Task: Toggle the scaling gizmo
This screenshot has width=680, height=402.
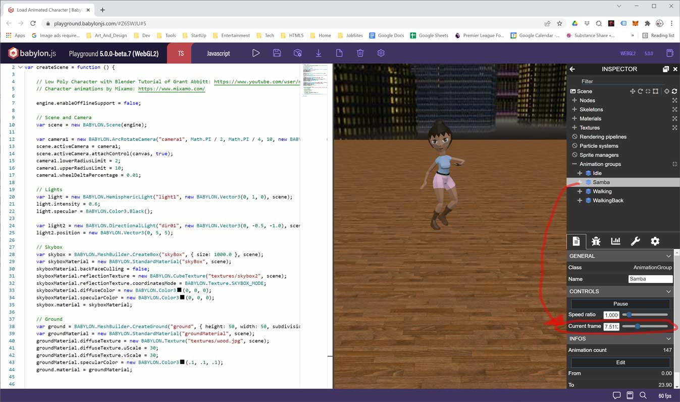Action: 648,91
